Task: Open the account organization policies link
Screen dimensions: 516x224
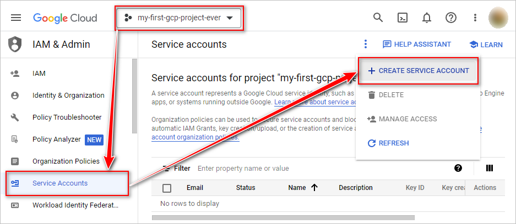Action: point(195,137)
